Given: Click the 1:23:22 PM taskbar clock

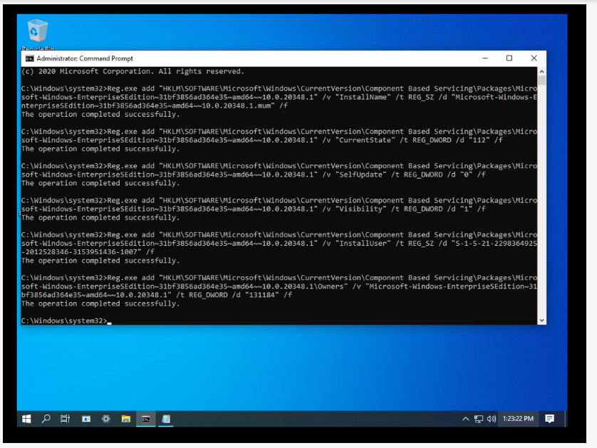Looking at the screenshot, I should click(x=518, y=419).
